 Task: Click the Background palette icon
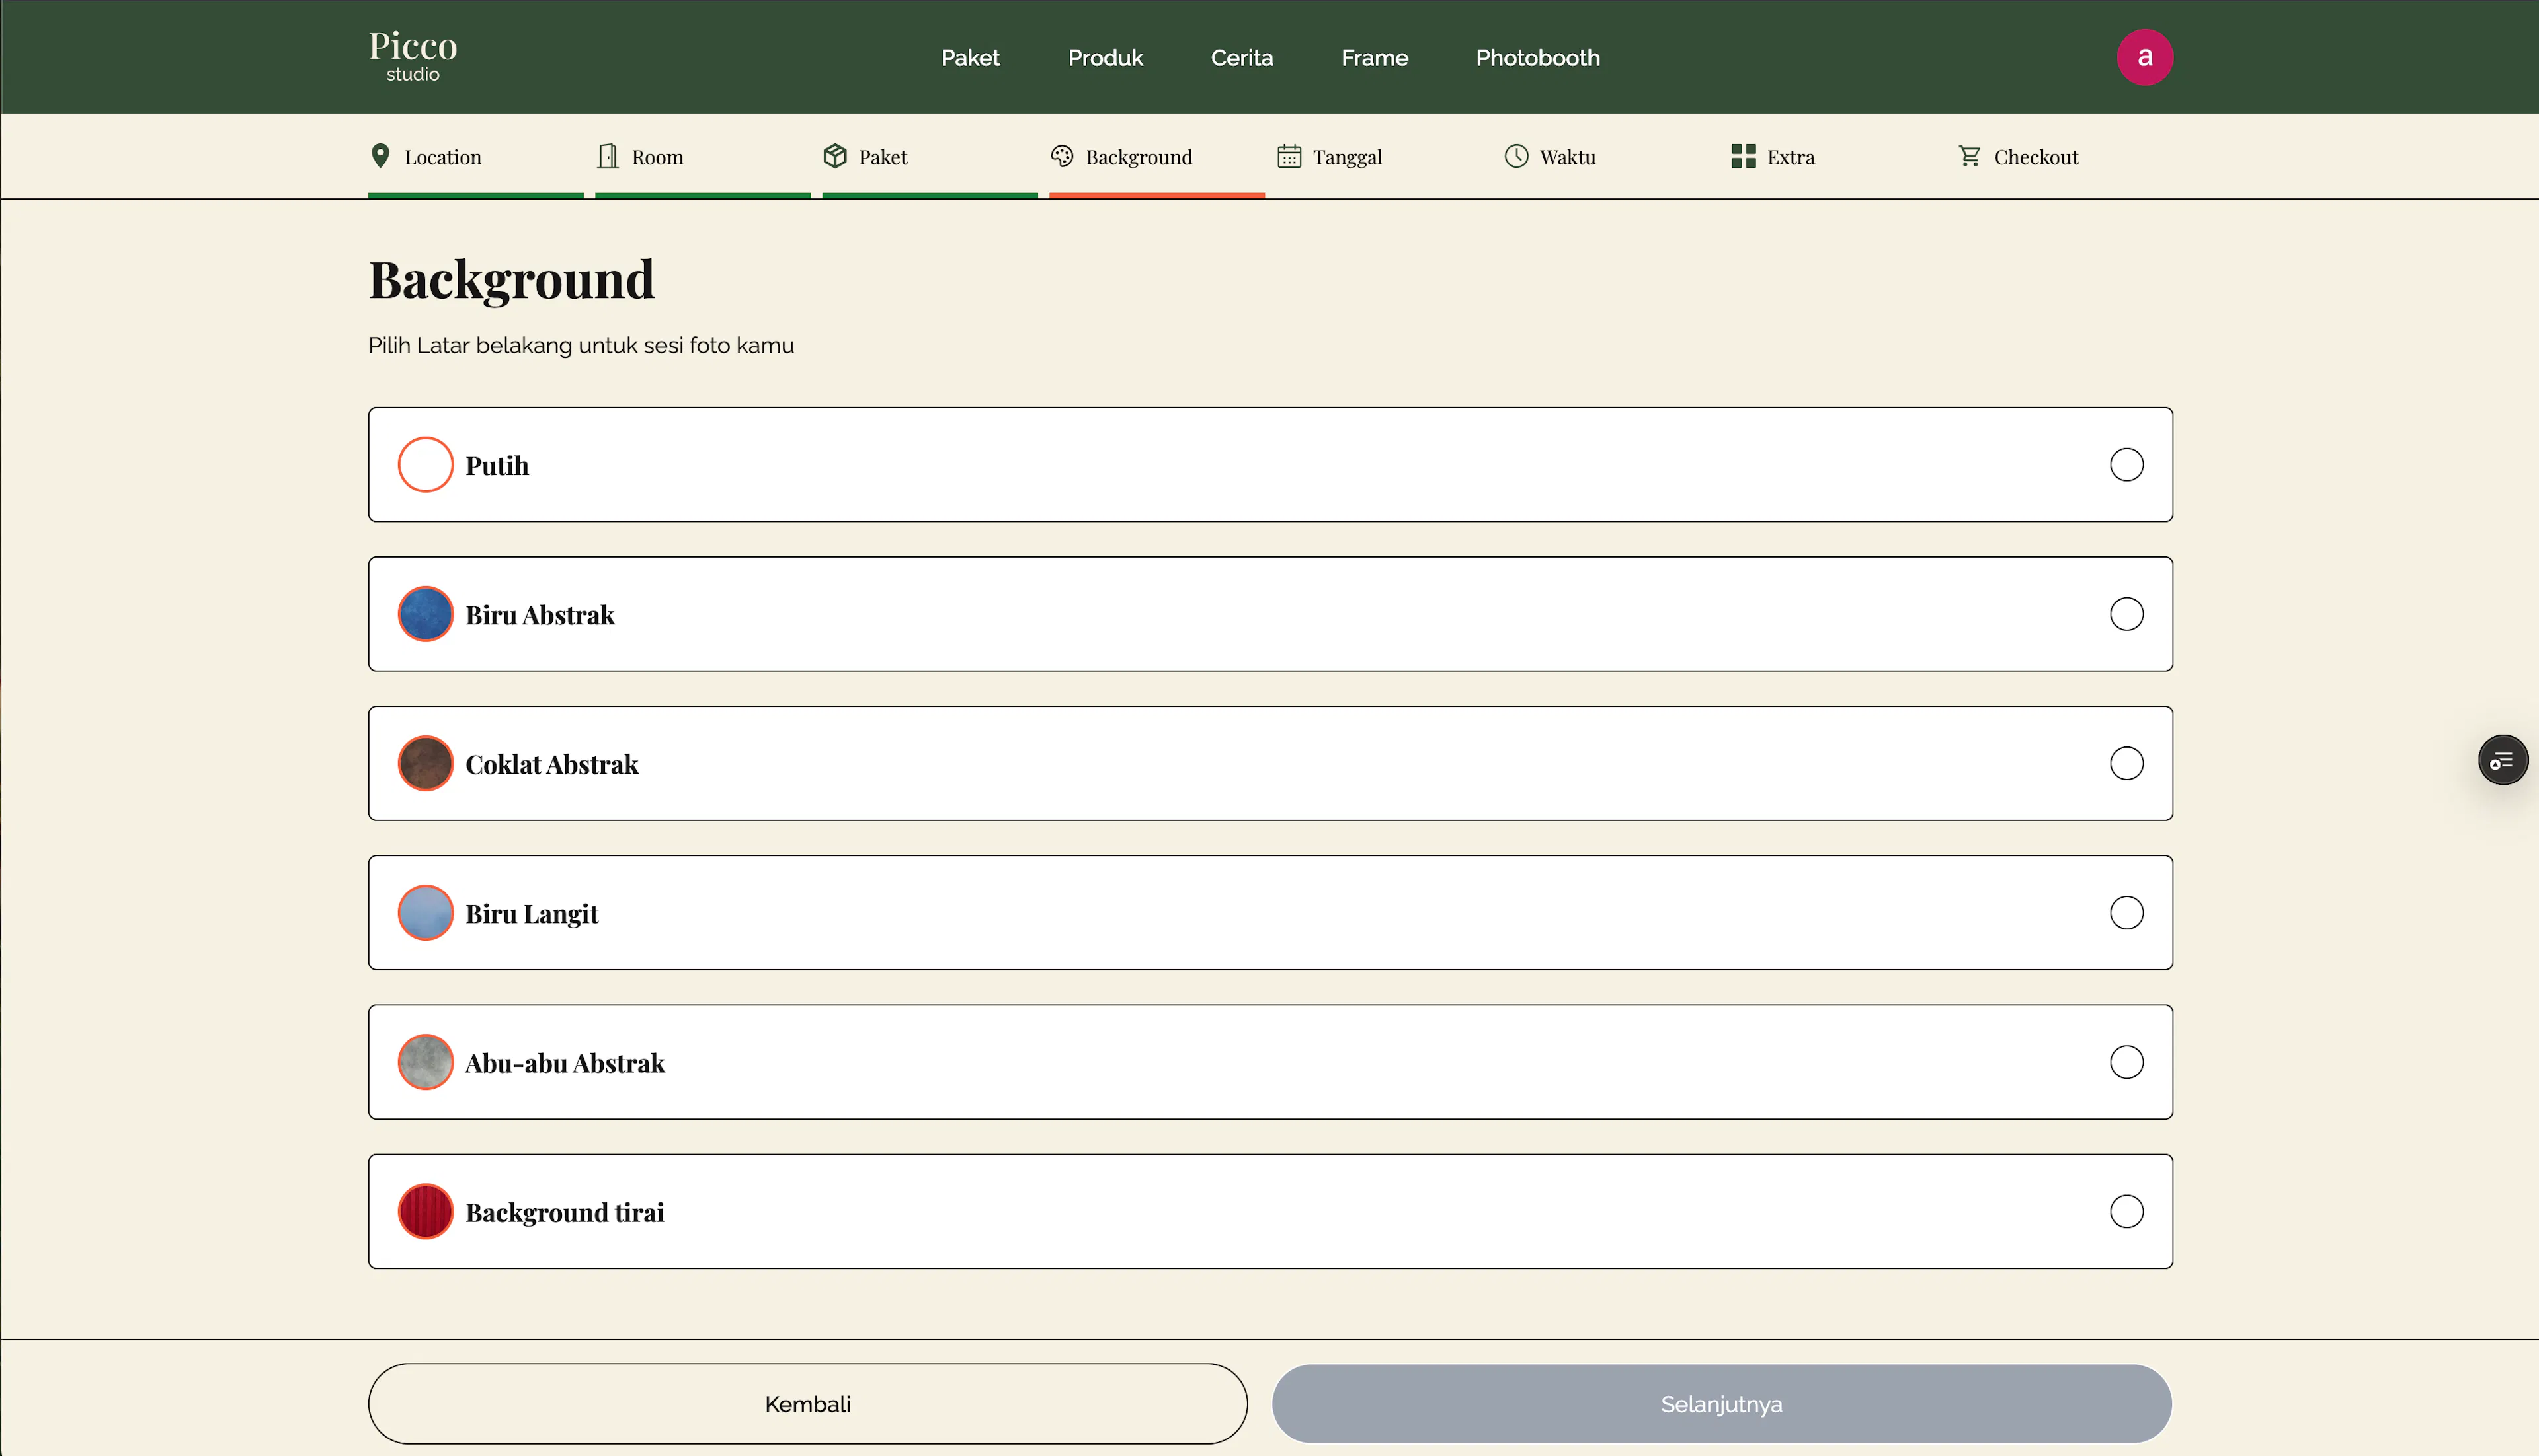point(1062,156)
